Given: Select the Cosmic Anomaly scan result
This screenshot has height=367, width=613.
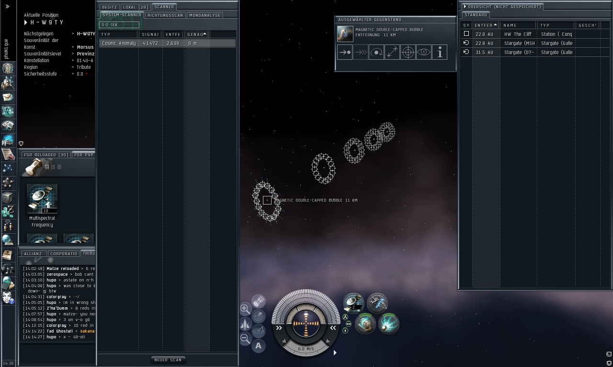Looking at the screenshot, I should click(167, 43).
